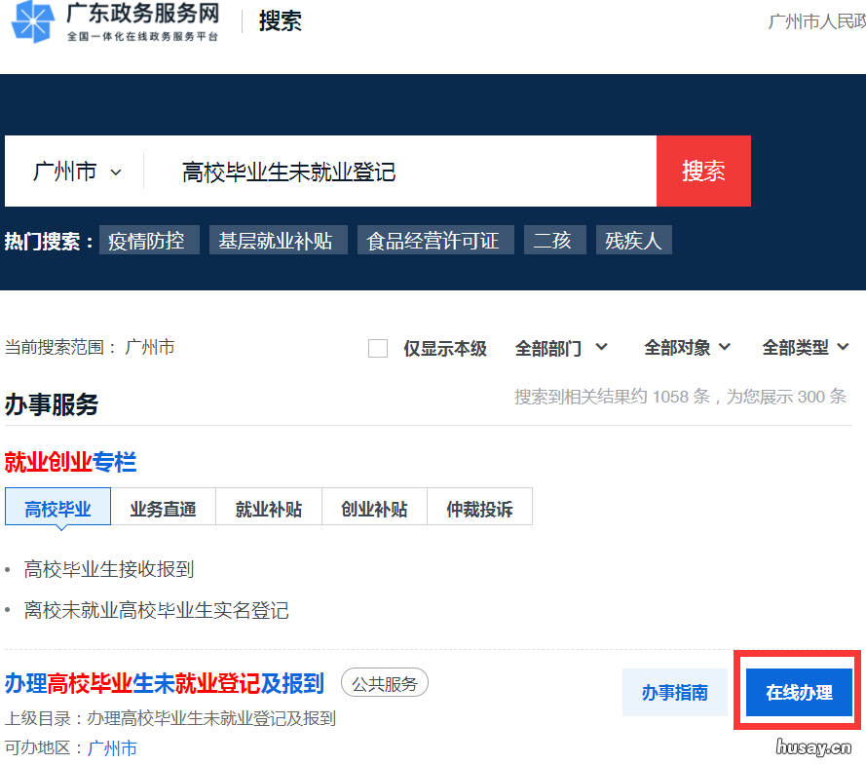Click the red 搜索 search button
The width and height of the screenshot is (866, 764).
point(703,170)
